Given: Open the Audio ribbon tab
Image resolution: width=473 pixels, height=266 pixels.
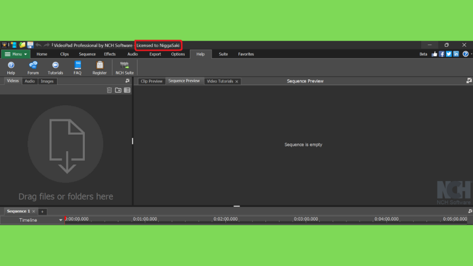Looking at the screenshot, I should click(133, 54).
